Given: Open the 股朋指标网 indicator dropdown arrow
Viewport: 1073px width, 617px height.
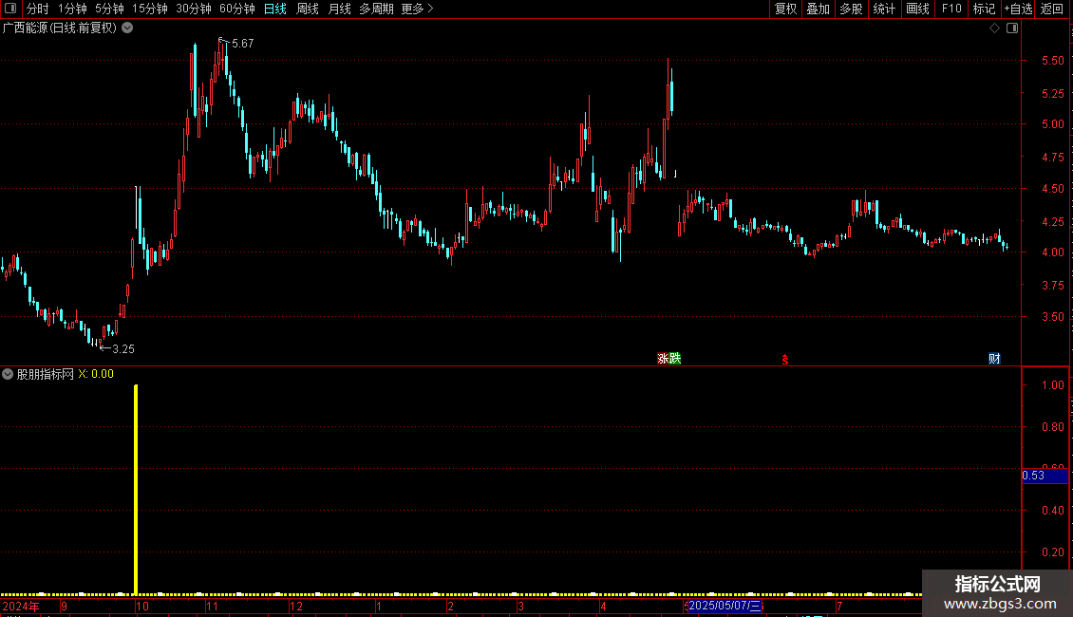Looking at the screenshot, I should coord(8,374).
